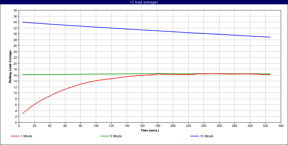Select the '5 Minute' legend label

(116, 136)
